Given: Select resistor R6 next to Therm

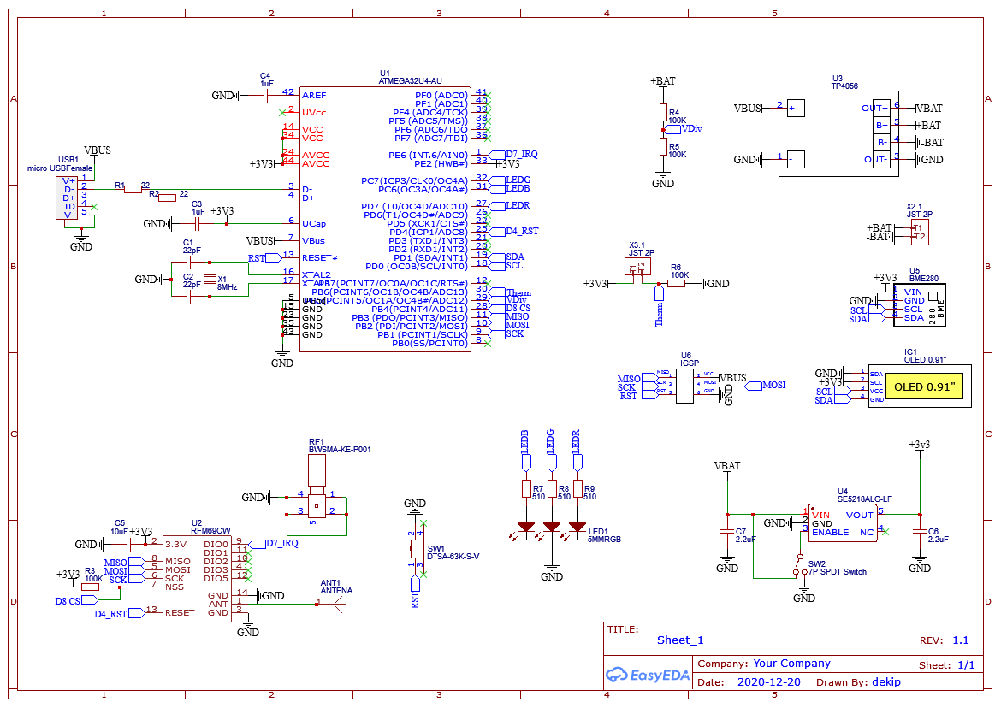Looking at the screenshot, I should 676,283.
